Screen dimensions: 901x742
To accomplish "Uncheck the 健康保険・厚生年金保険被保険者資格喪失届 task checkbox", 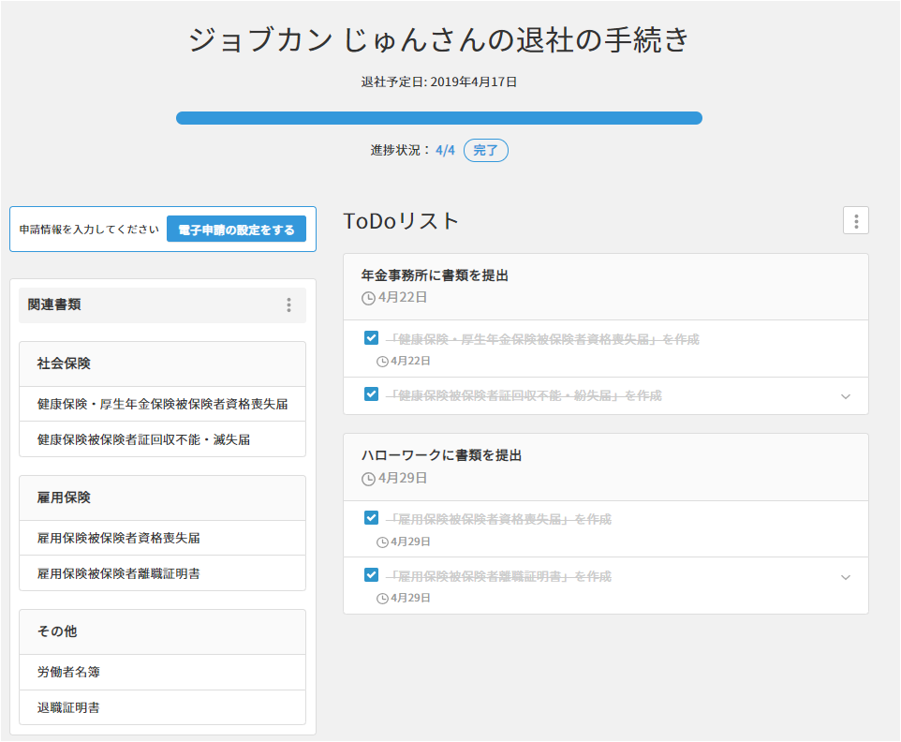I will coord(371,338).
